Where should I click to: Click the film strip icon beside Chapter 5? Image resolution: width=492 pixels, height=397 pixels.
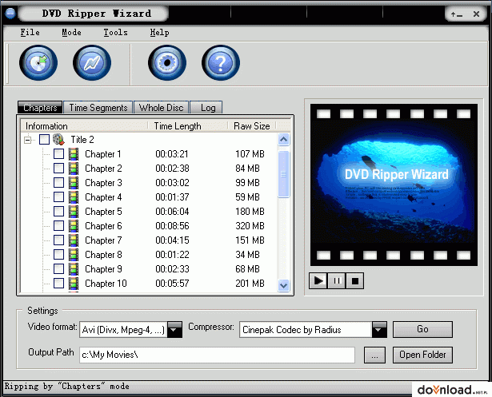pos(74,212)
